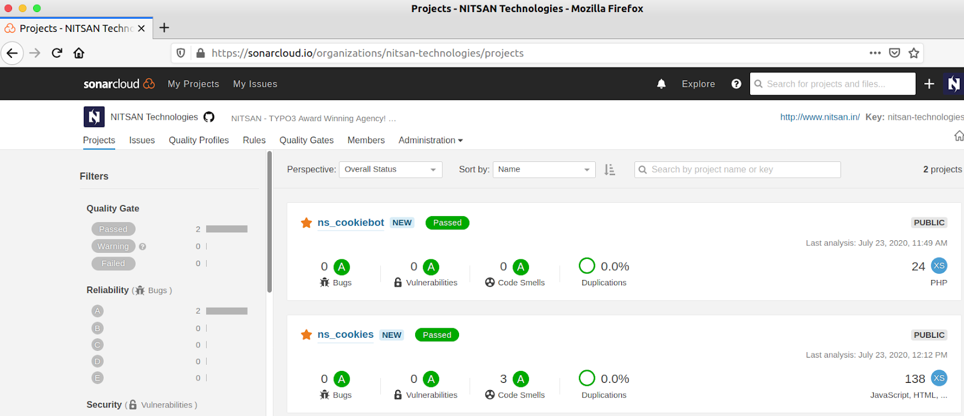Filter by Passed quality gate

point(113,229)
